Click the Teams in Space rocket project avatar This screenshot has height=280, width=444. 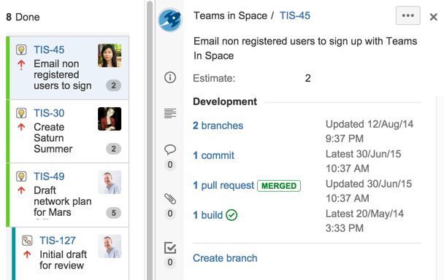coord(170,20)
